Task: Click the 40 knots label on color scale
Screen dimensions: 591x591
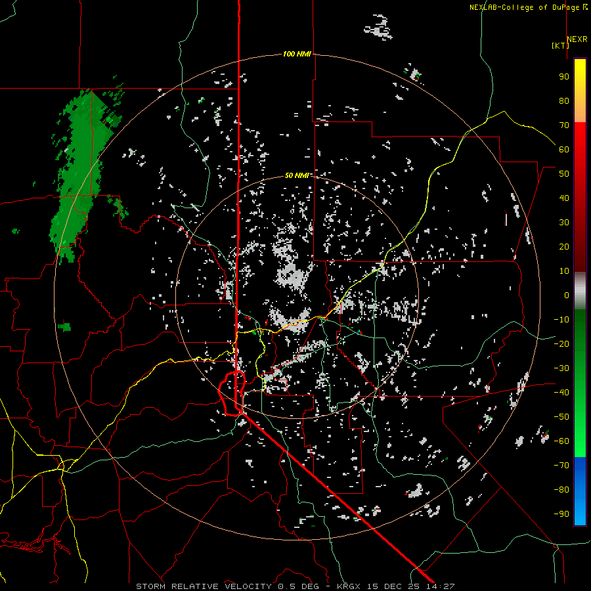Action: (564, 198)
